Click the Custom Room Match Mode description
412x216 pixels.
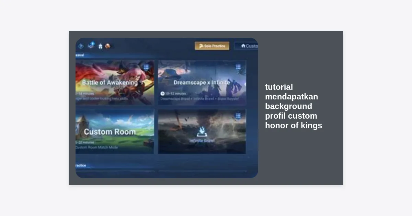click(x=97, y=147)
